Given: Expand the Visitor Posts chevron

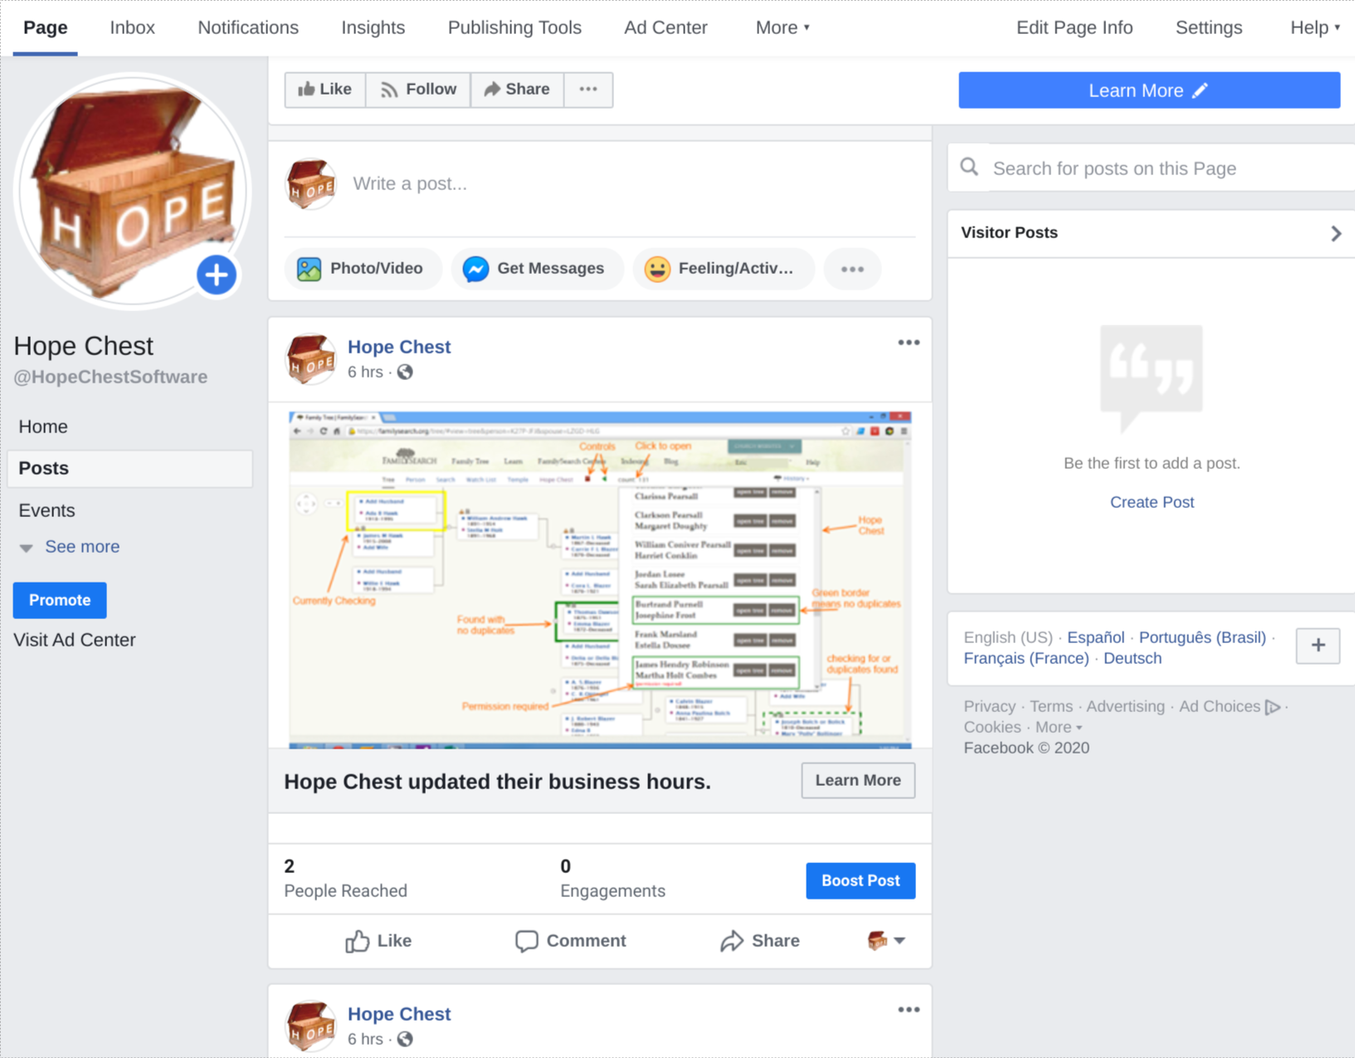Looking at the screenshot, I should [1335, 233].
